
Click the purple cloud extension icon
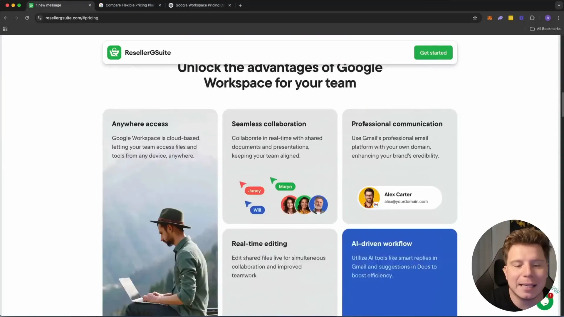pyautogui.click(x=500, y=18)
